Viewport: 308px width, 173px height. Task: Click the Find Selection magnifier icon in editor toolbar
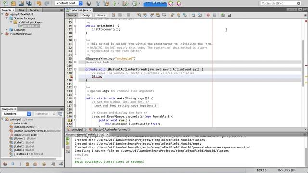tap(139, 15)
